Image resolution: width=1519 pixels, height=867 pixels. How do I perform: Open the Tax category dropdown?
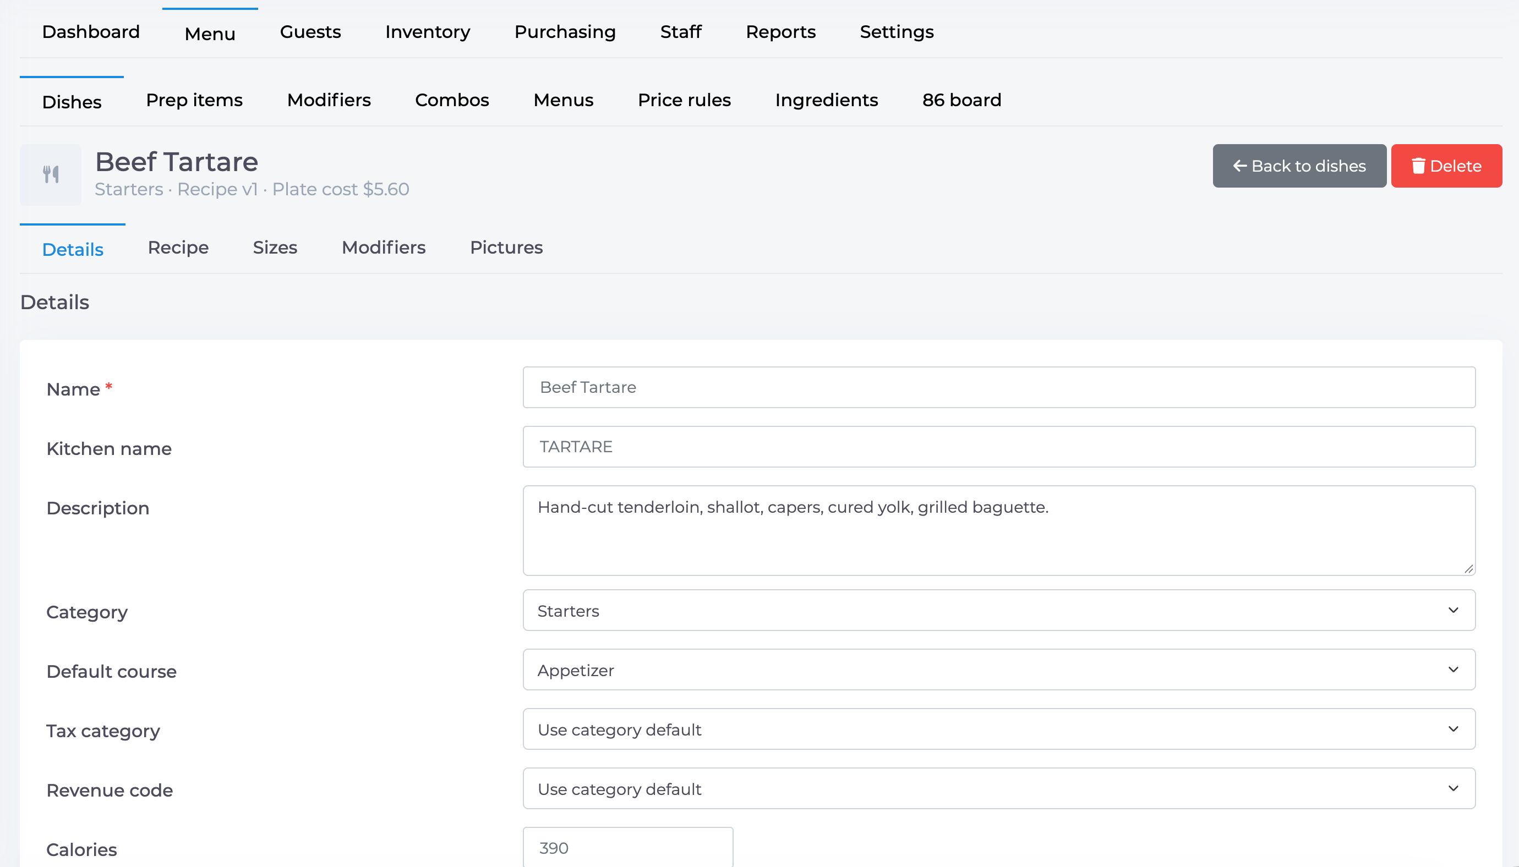click(x=999, y=729)
